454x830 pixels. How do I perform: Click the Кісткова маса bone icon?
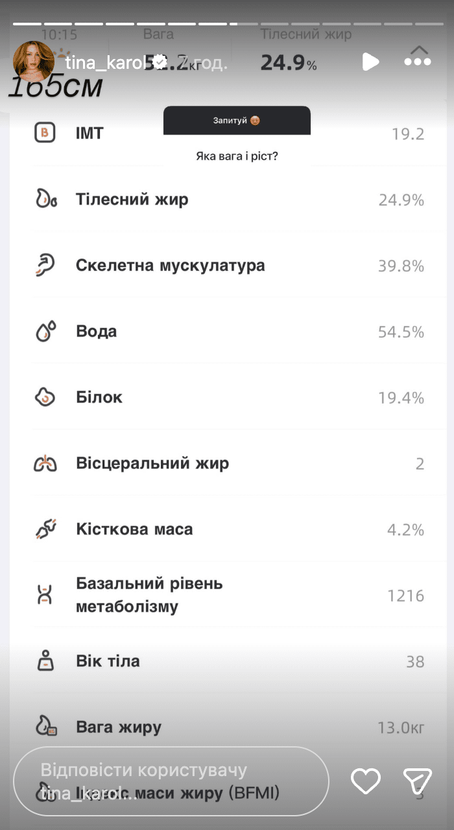click(45, 529)
